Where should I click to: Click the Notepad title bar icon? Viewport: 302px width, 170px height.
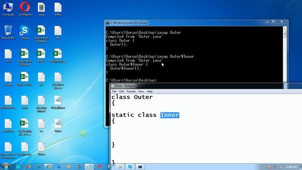tap(113, 86)
